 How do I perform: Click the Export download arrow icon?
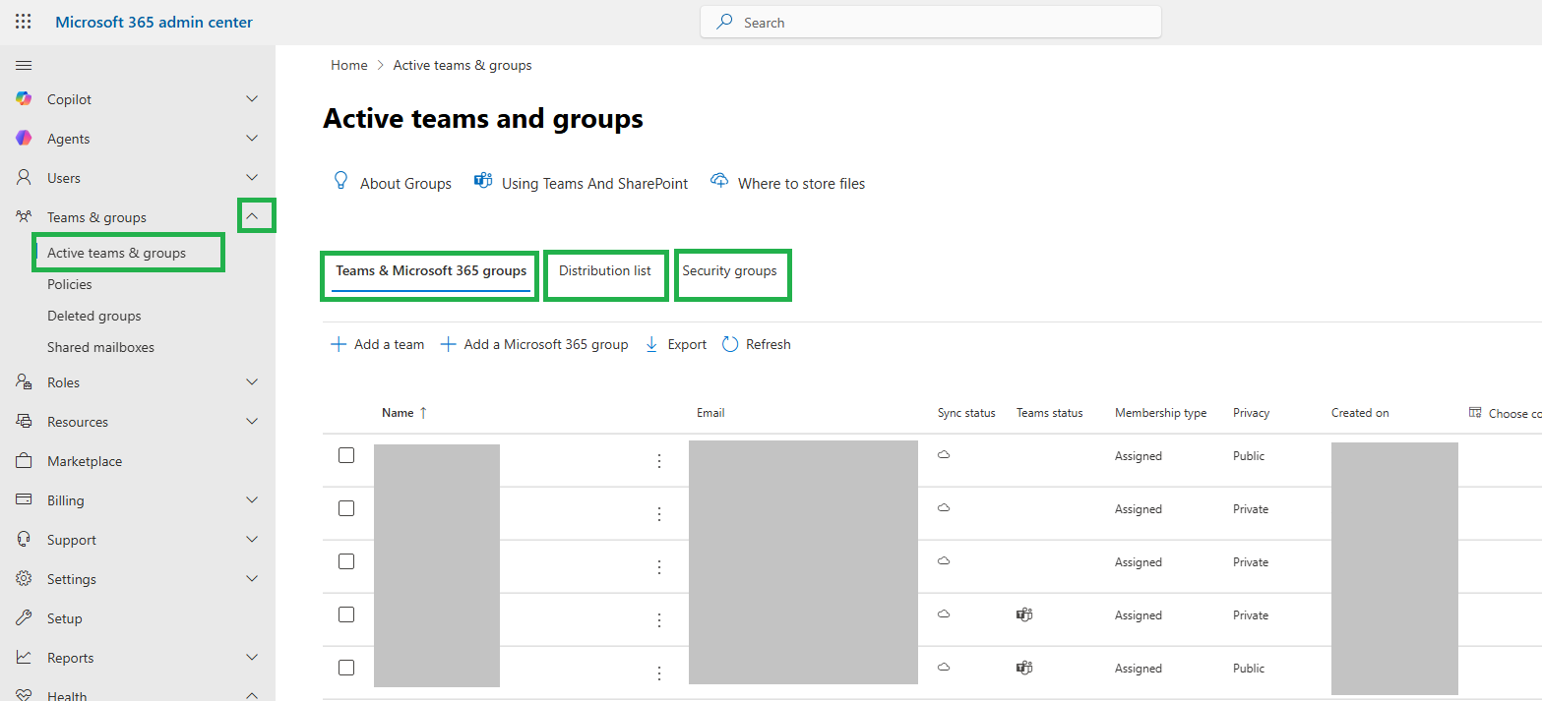[651, 344]
